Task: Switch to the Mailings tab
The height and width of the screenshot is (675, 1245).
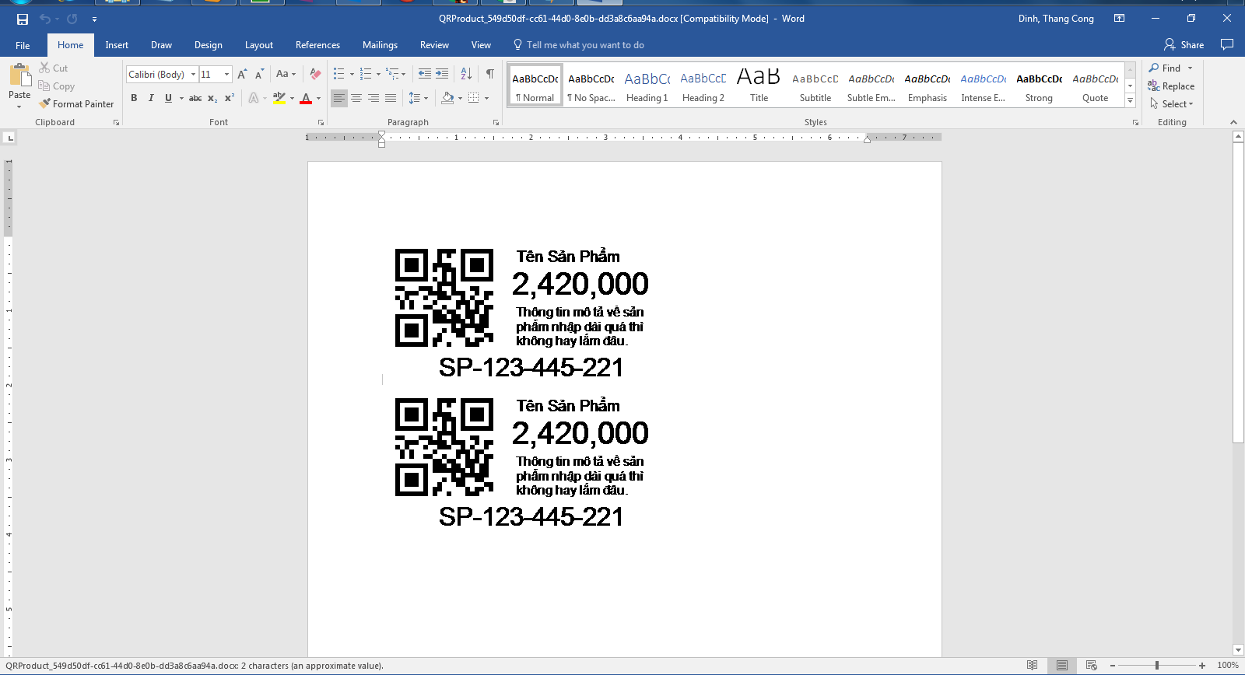Action: click(380, 45)
